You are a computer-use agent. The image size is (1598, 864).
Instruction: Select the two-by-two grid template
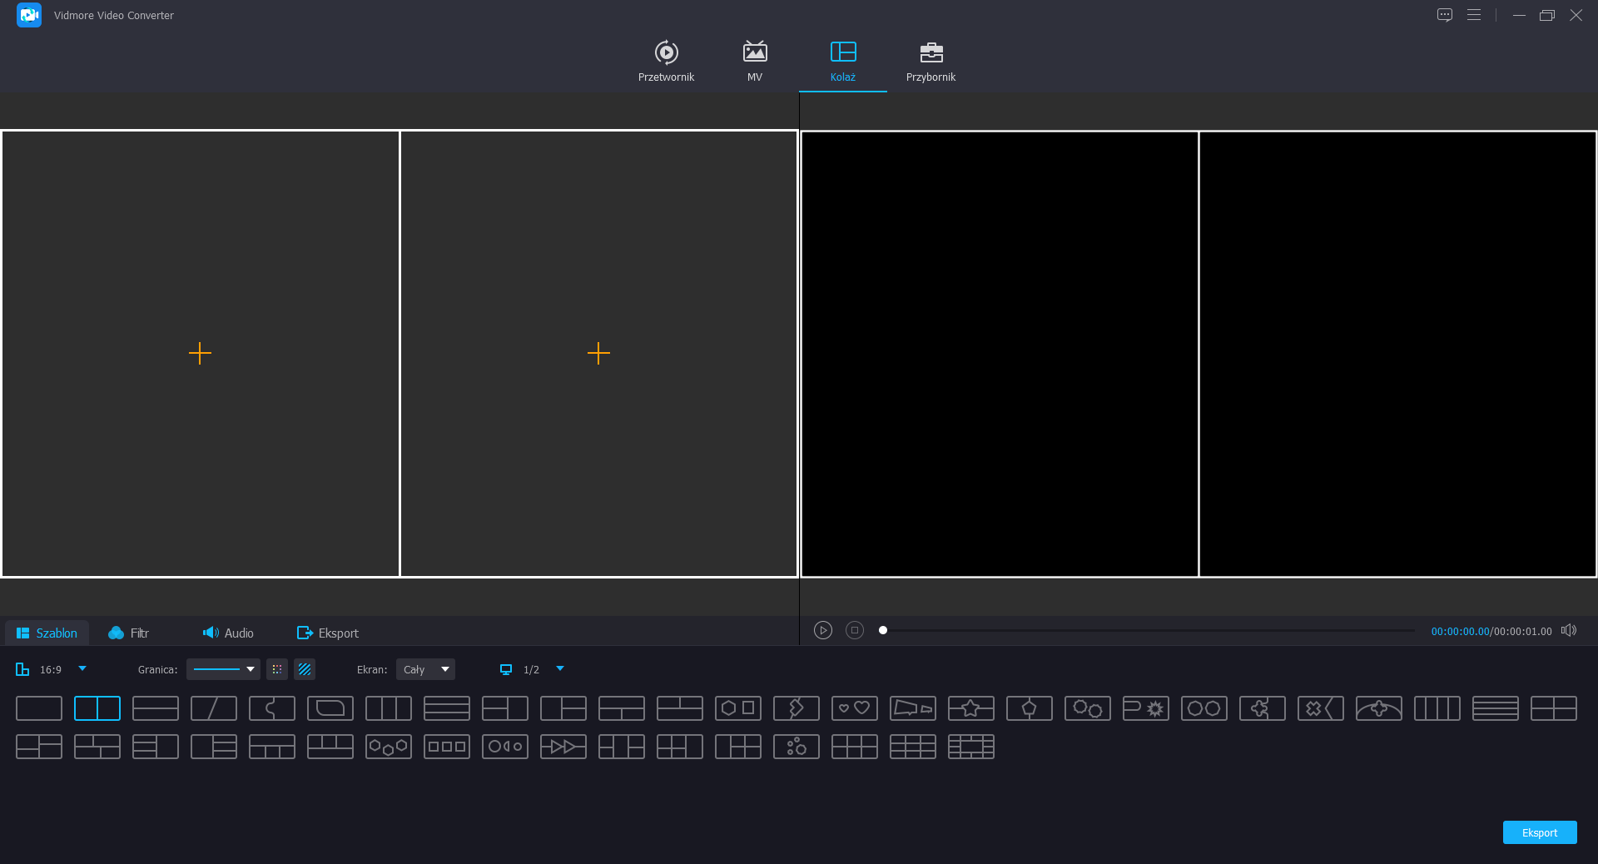(1554, 708)
